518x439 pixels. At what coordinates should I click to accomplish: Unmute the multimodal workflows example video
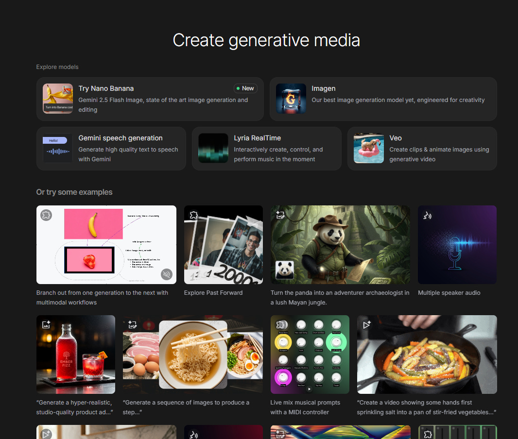click(x=167, y=274)
